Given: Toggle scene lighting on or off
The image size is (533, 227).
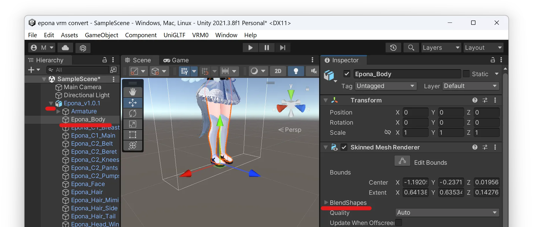Looking at the screenshot, I should 296,71.
